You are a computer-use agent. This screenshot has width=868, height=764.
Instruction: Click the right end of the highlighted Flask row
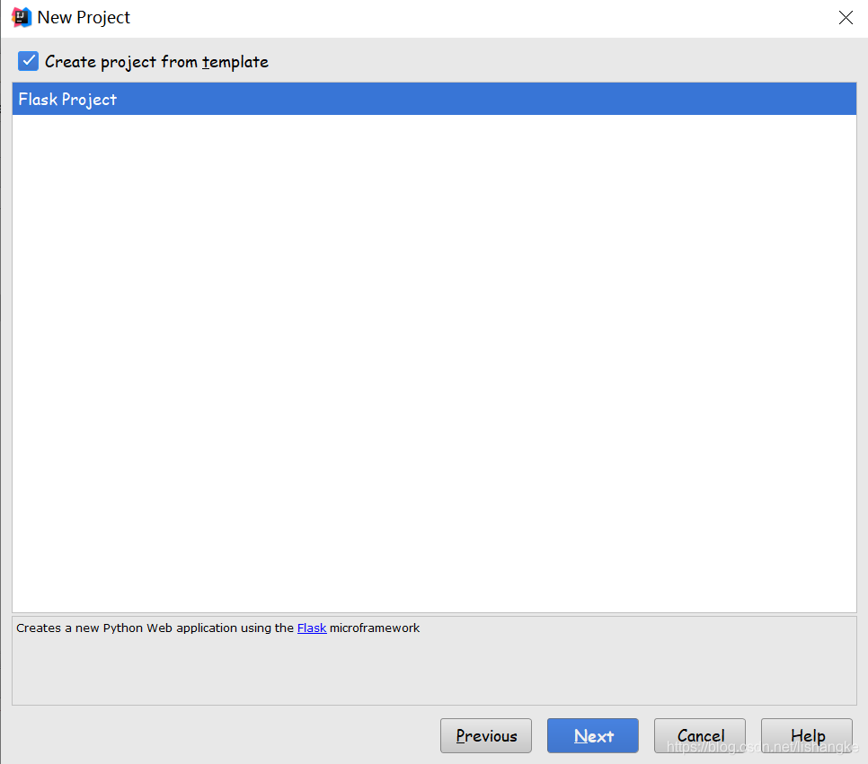[x=809, y=100]
